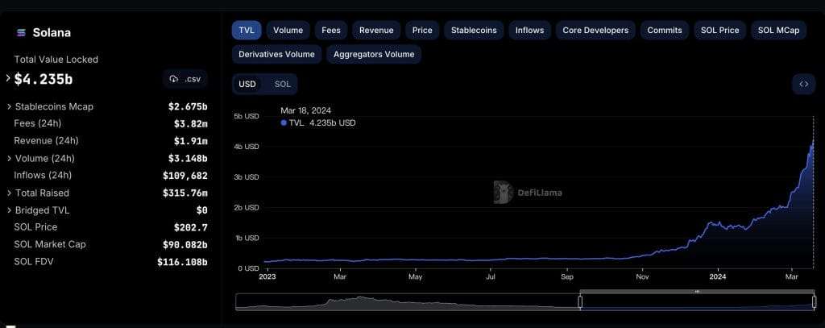Enable the Aggregators Volume chart metric

pos(374,54)
